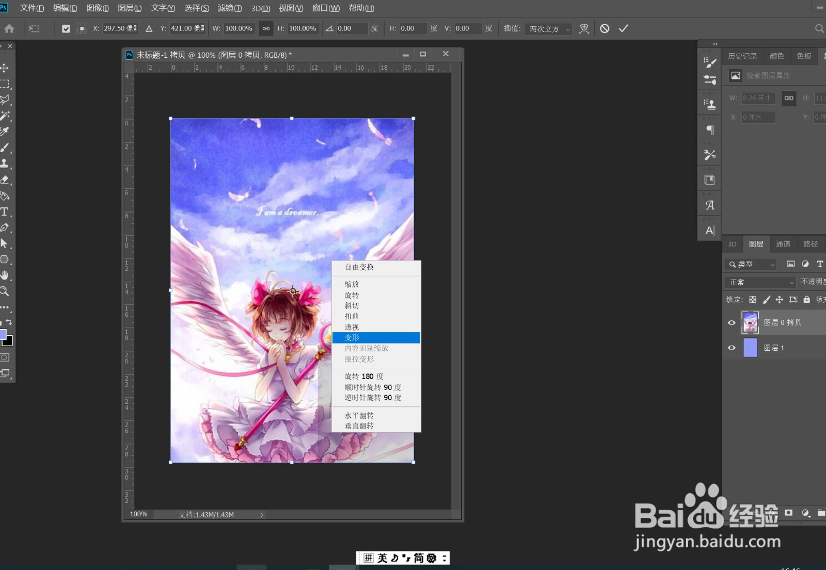Select the Horizontal Type tool
This screenshot has width=826, height=570.
[5, 211]
